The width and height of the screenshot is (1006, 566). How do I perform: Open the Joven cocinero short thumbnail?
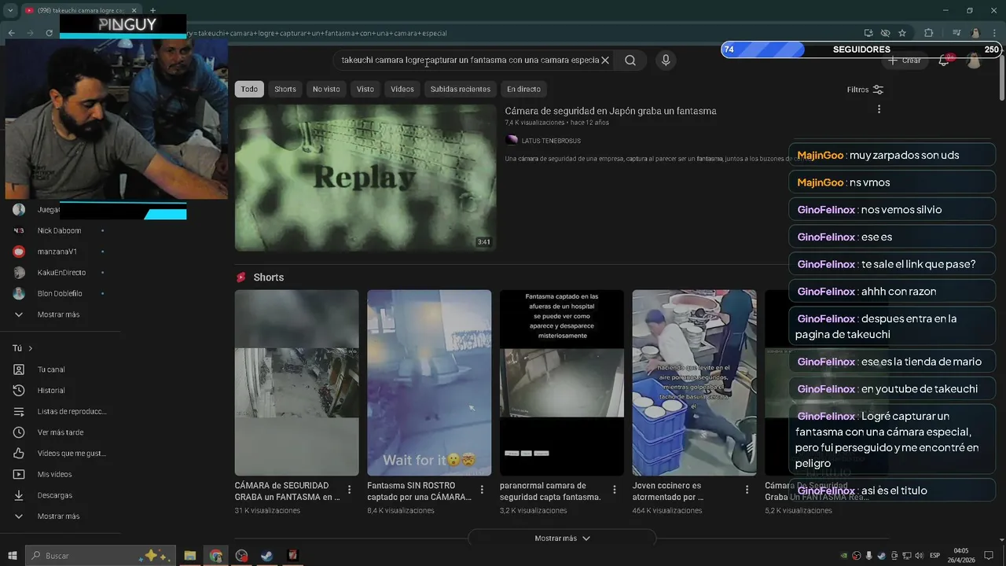(x=695, y=383)
